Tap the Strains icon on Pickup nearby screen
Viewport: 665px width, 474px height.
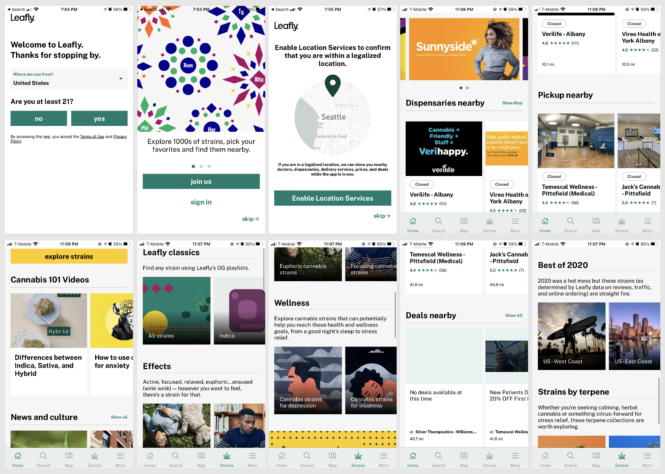622,225
